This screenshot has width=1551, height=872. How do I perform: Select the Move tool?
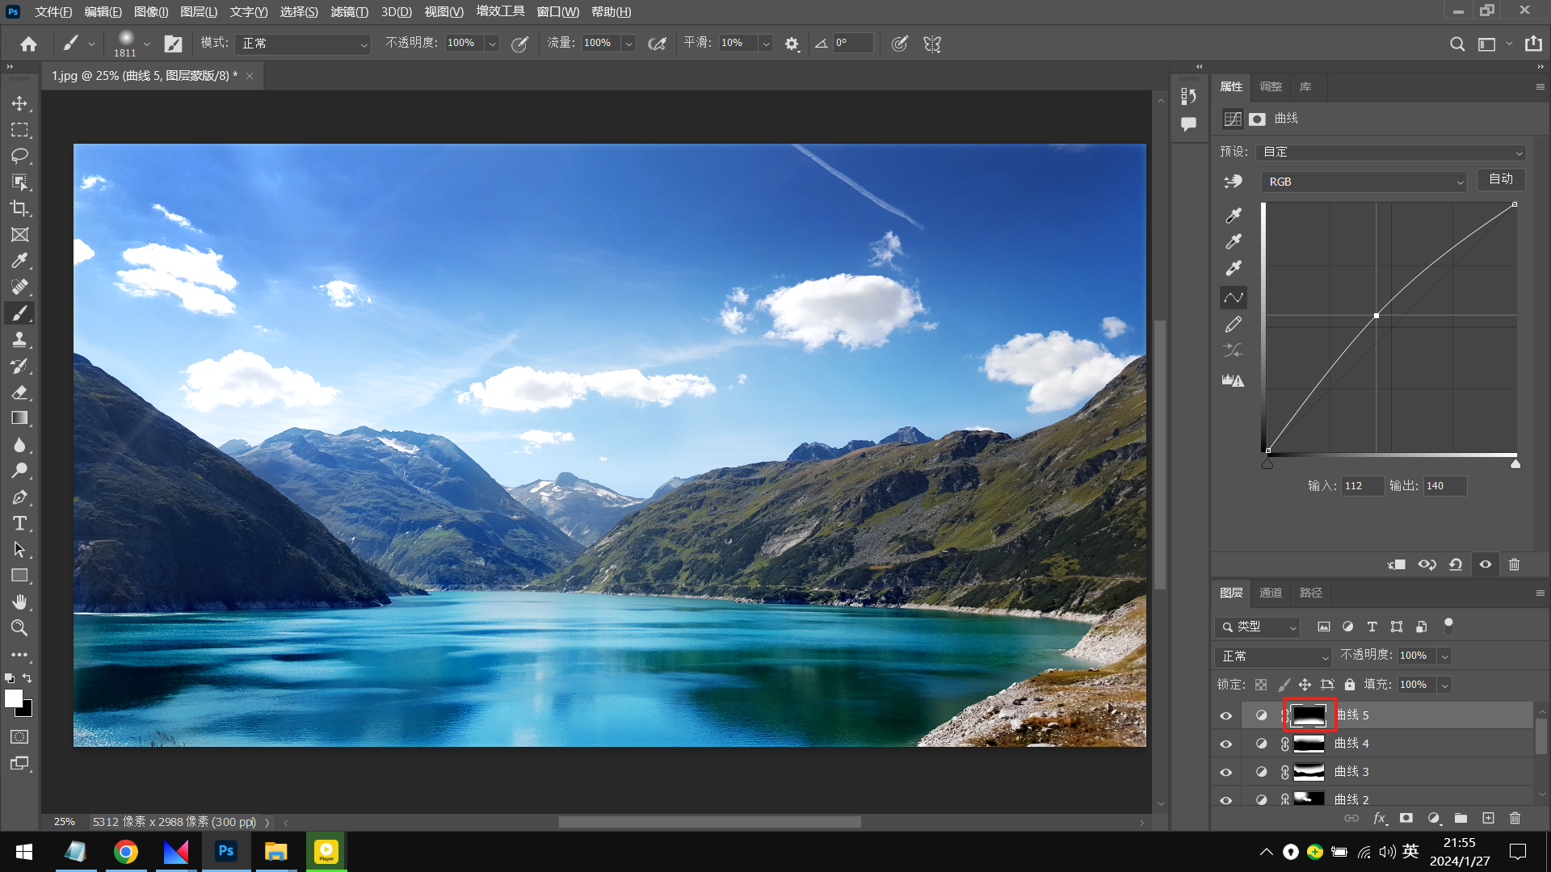tap(19, 103)
